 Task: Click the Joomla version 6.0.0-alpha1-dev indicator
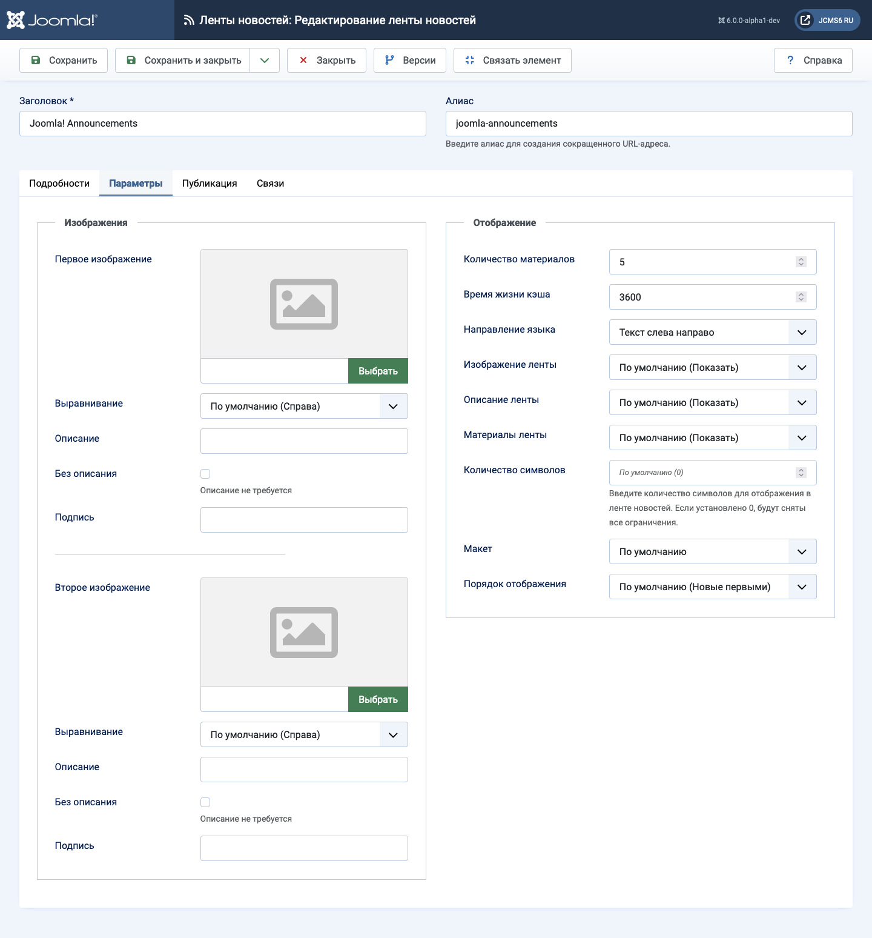[x=749, y=21]
